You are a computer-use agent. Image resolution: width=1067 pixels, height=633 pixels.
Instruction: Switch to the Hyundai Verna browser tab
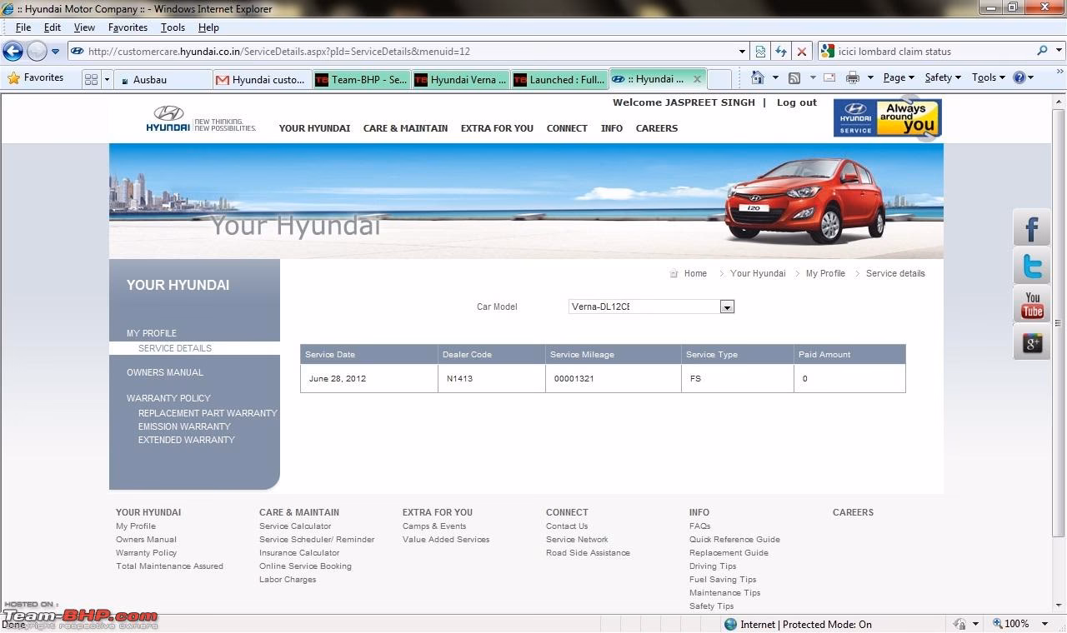463,79
